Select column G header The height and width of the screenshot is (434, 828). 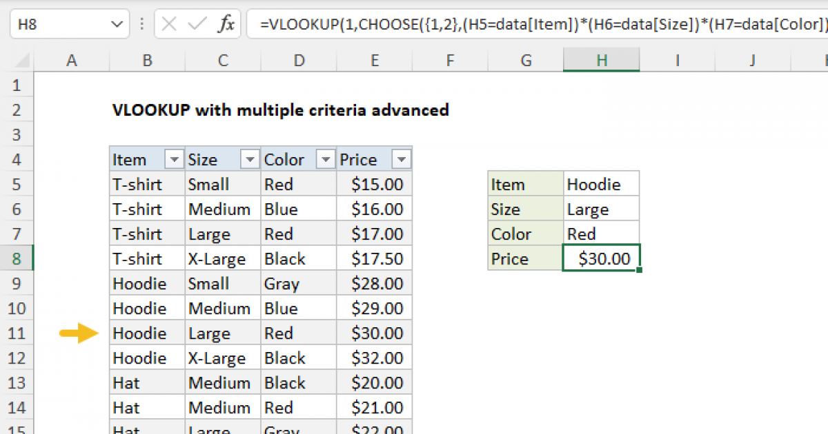point(526,61)
